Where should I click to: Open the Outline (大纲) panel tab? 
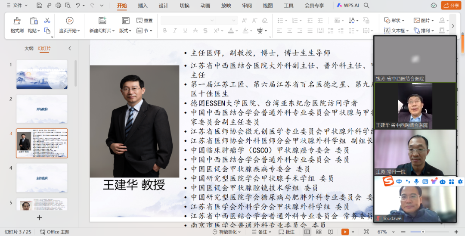29,49
